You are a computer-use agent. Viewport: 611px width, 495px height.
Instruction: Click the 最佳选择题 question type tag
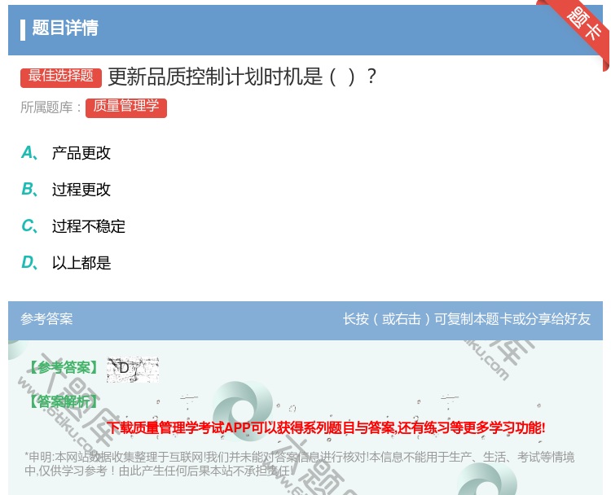click(61, 77)
